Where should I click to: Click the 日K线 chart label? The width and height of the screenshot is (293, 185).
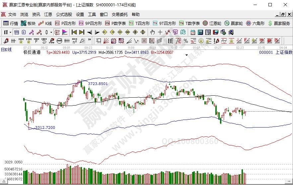[6, 49]
